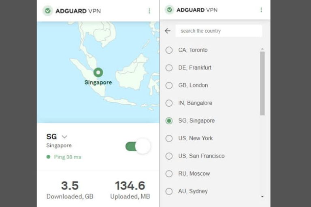Open the three-dot menu in left panel

149,11
